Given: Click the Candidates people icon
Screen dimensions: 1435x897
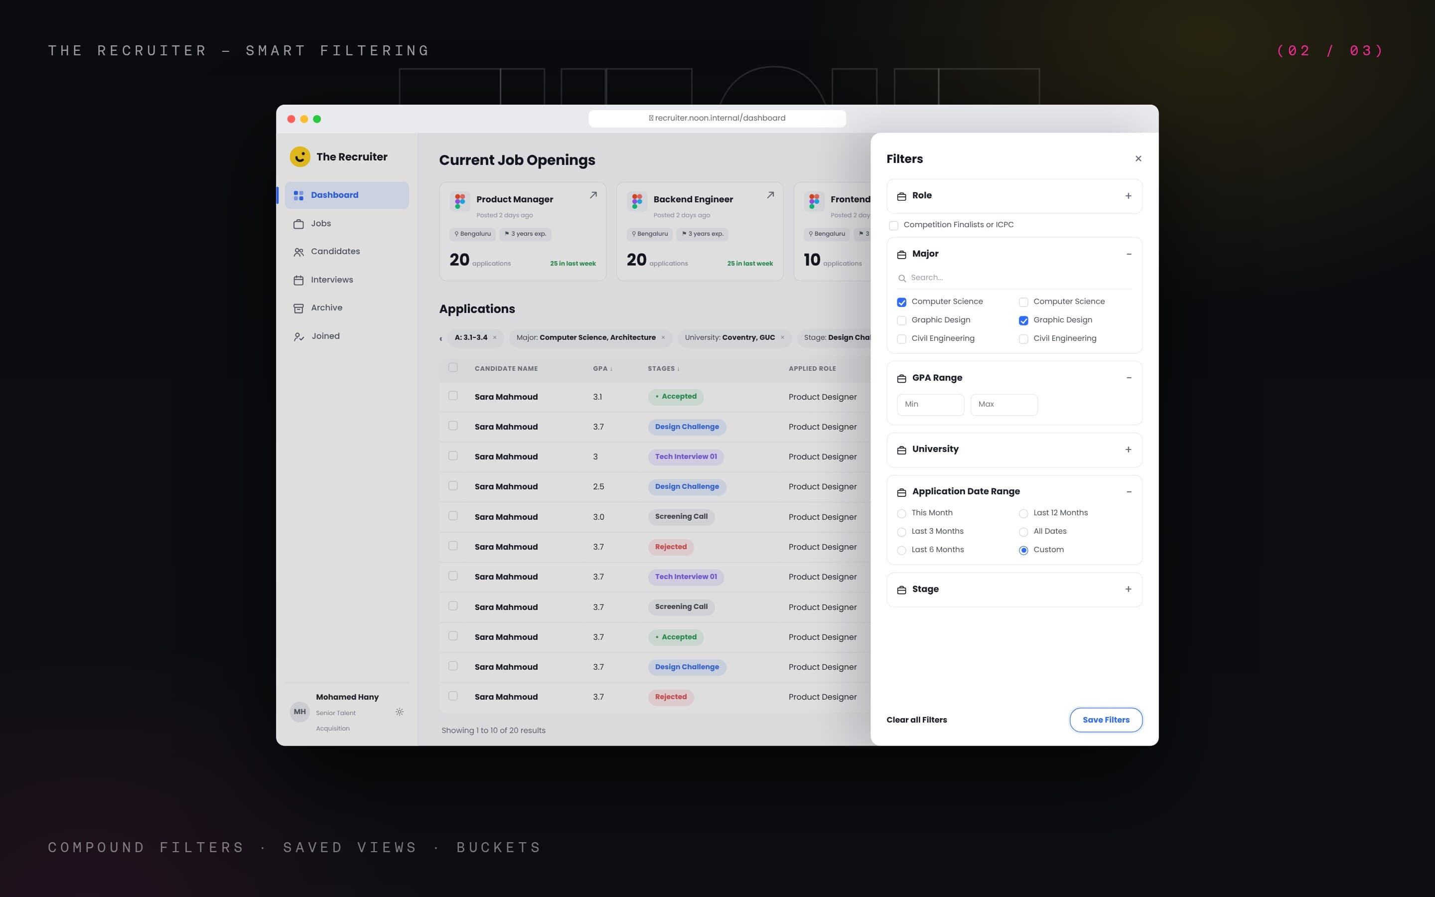Looking at the screenshot, I should (x=298, y=252).
